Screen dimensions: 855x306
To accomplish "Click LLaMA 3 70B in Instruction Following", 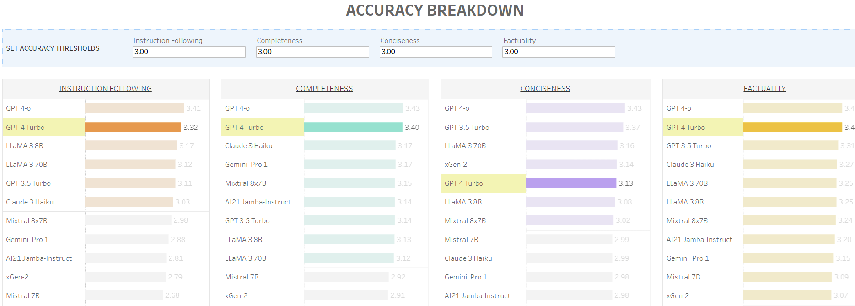I will [x=27, y=165].
